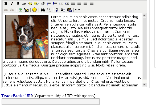156x105 pixels.
Task: Insert an emoticon with the smiley icon
Action: point(34,10)
